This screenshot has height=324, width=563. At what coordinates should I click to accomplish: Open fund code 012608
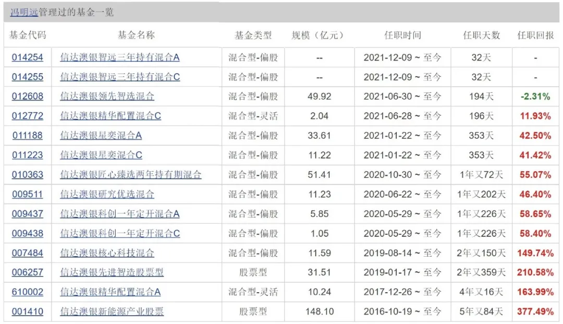click(27, 97)
